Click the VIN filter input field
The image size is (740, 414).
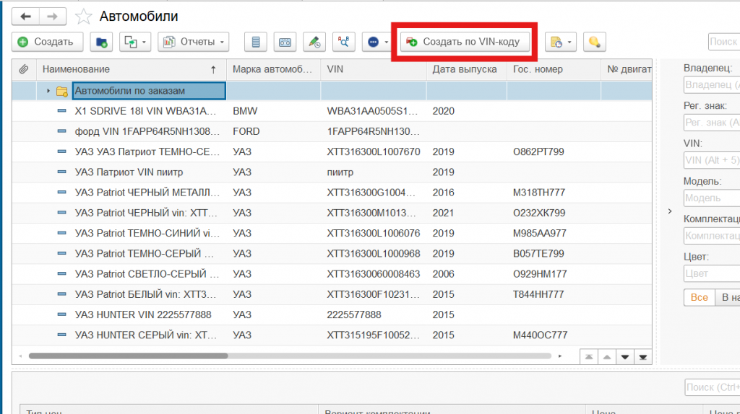tap(712, 160)
